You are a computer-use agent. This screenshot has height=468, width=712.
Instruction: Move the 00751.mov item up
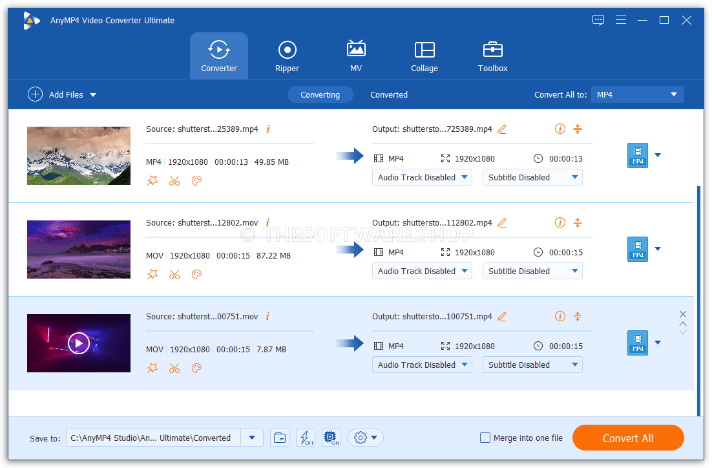coord(682,324)
